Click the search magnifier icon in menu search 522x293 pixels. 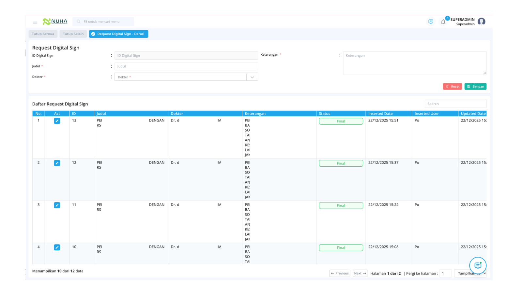point(79,21)
